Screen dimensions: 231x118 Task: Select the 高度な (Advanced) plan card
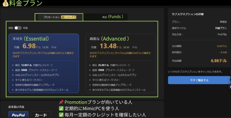pyautogui.click(x=121, y=63)
